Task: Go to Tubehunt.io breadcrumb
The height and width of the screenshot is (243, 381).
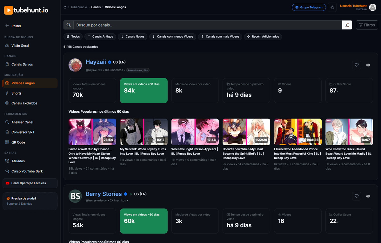Action: [x=79, y=7]
